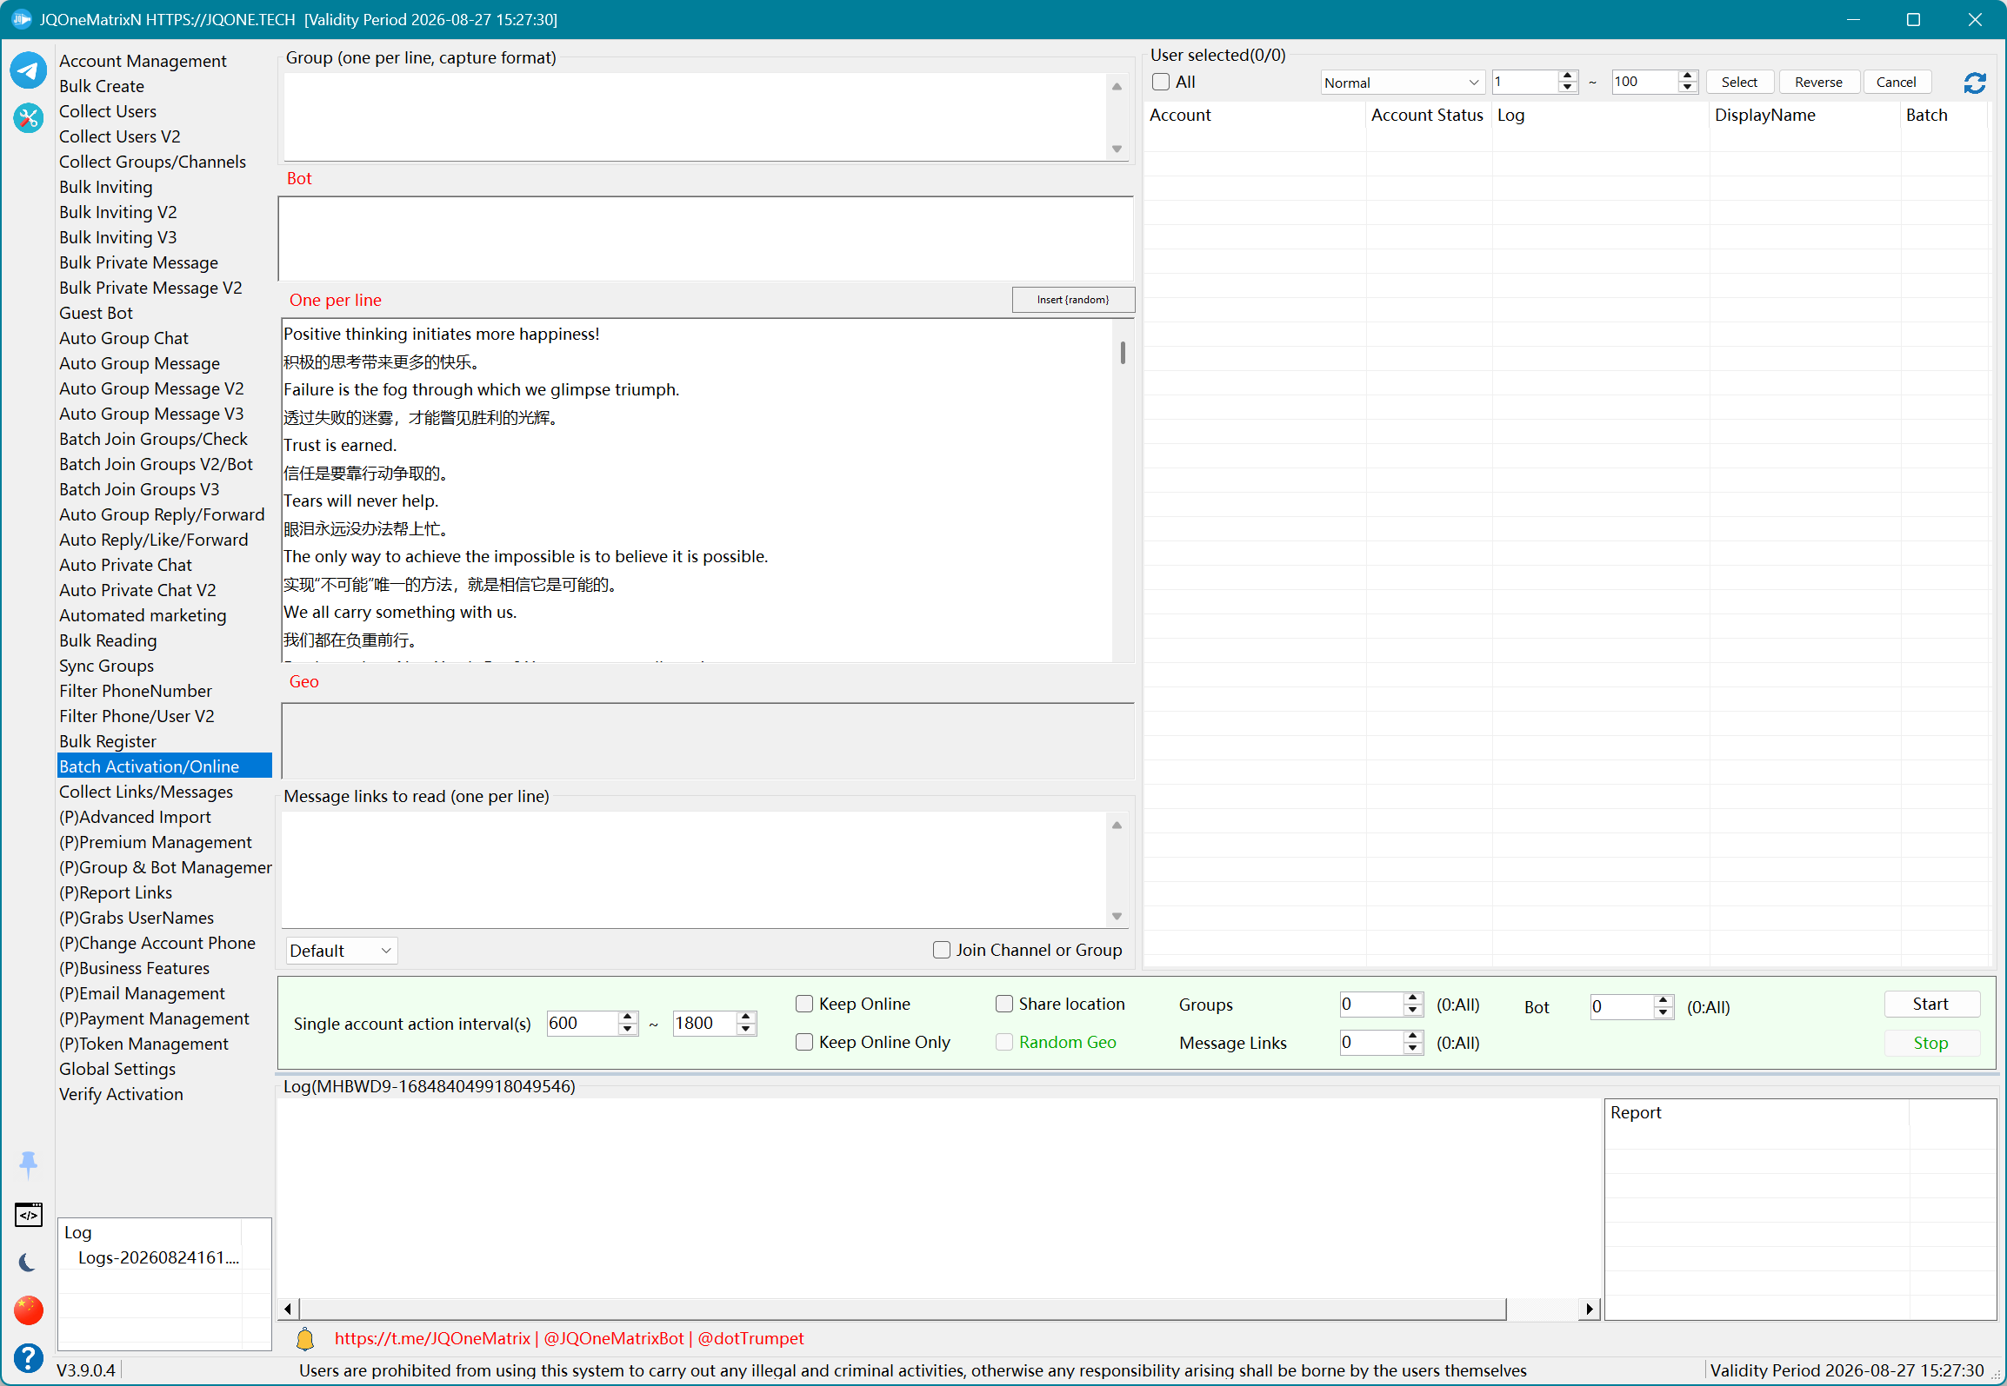Decrease the Message Links count spinner
Viewport: 2007px width, 1386px height.
[1413, 1049]
